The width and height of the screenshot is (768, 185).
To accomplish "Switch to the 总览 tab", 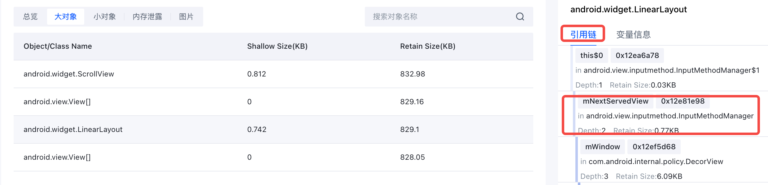I will click(x=30, y=17).
